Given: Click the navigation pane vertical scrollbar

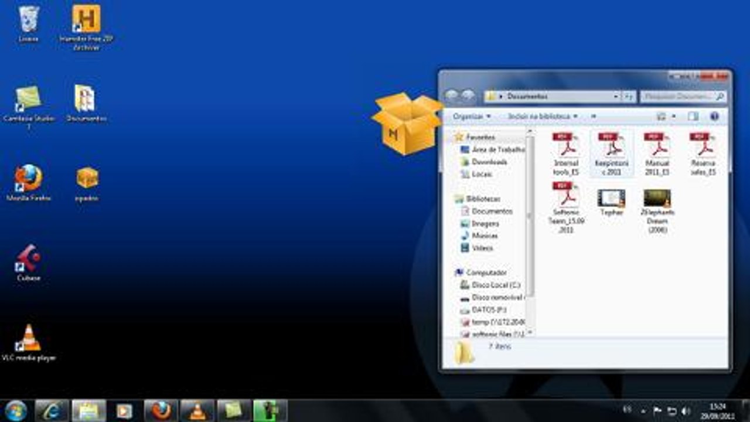Looking at the screenshot, I should coord(530,218).
